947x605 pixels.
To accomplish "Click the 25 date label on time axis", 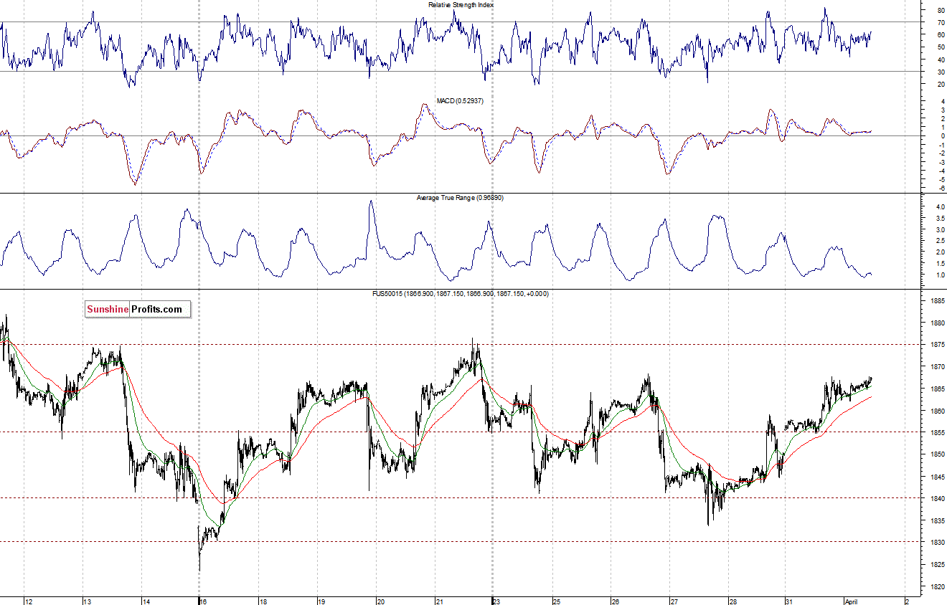I will (556, 601).
